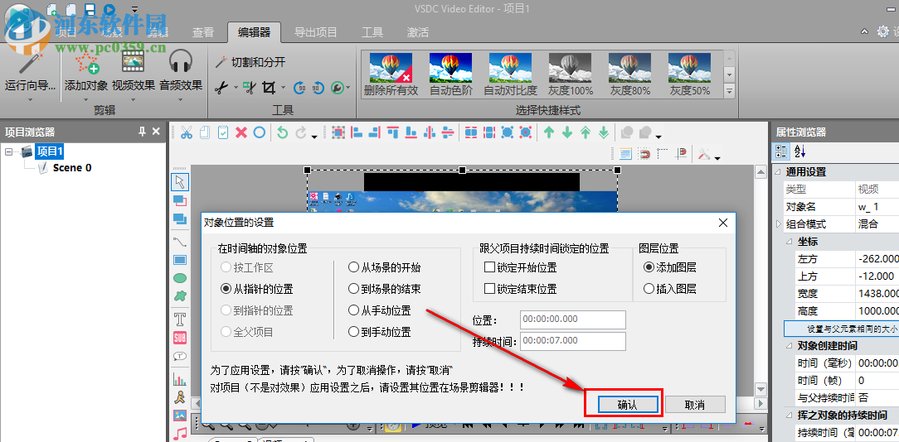The width and height of the screenshot is (899, 442).
Task: Collapse the 项目1 tree node
Action: pyautogui.click(x=9, y=151)
